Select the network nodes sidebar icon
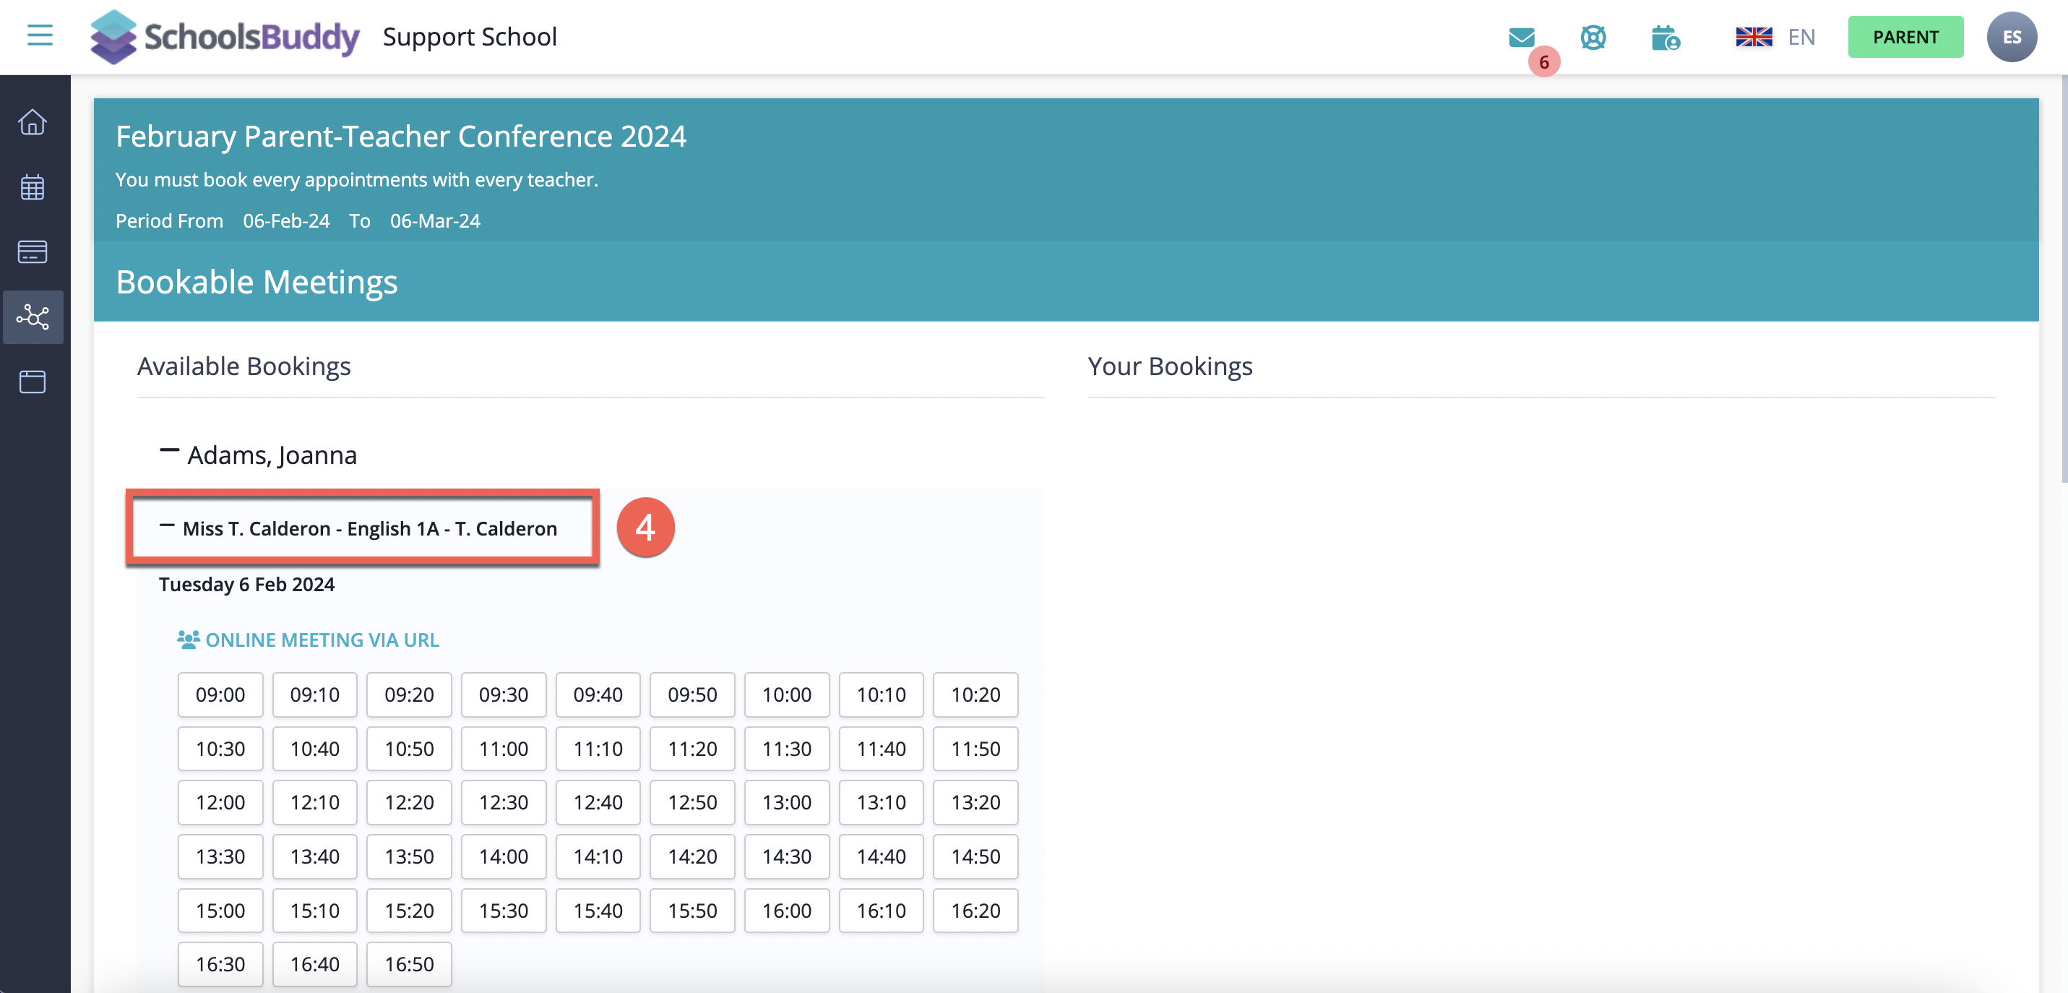Screen dimensions: 2068x993 [x=33, y=317]
